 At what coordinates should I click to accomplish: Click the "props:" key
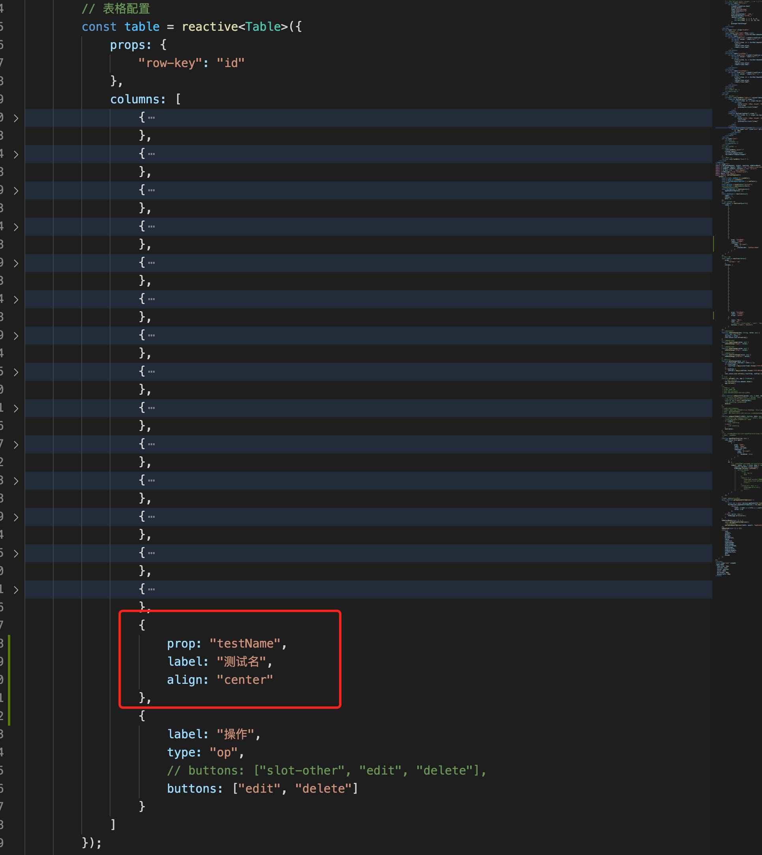click(131, 45)
